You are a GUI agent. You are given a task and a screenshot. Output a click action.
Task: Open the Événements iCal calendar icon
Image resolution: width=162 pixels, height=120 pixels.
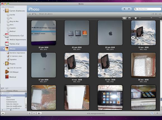point(7,36)
